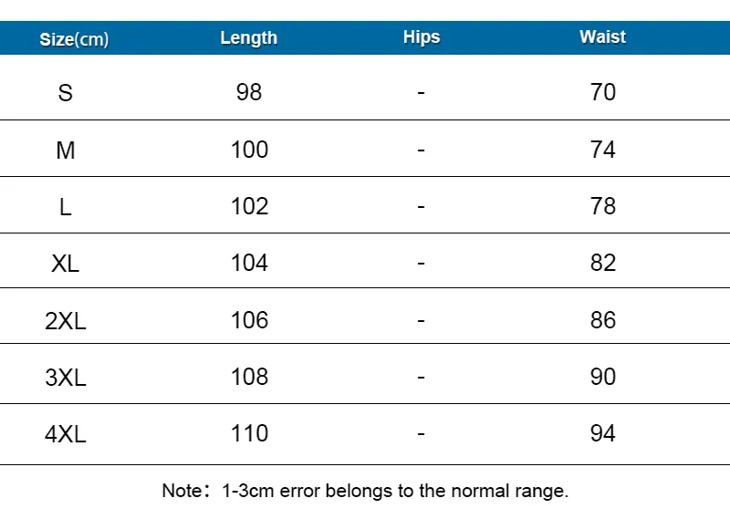
Task: Select waist value 78
Action: [603, 206]
